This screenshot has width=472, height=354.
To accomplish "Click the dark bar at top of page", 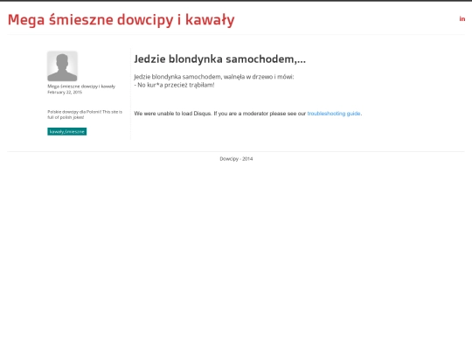I will (x=236, y=1).
